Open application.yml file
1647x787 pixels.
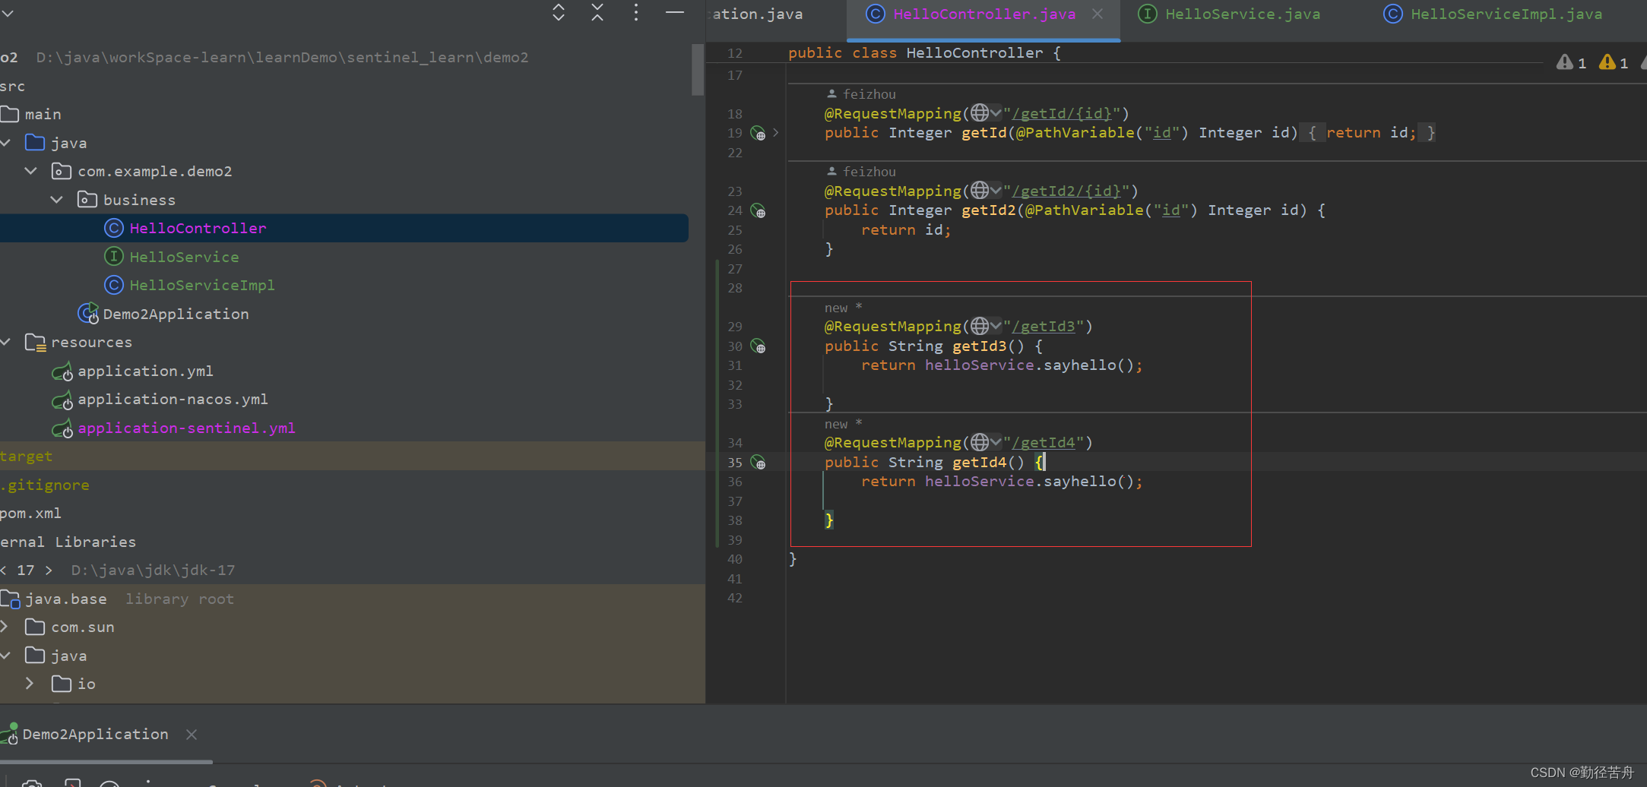pos(145,371)
